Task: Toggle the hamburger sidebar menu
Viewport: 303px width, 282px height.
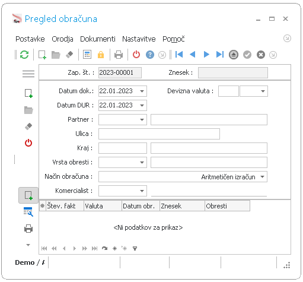Action: (28, 74)
